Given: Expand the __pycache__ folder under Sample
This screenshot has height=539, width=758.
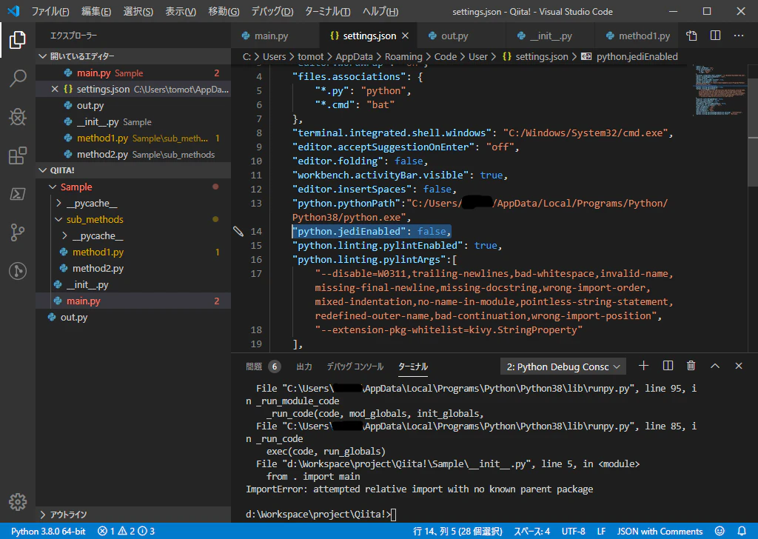Looking at the screenshot, I should [x=133, y=203].
